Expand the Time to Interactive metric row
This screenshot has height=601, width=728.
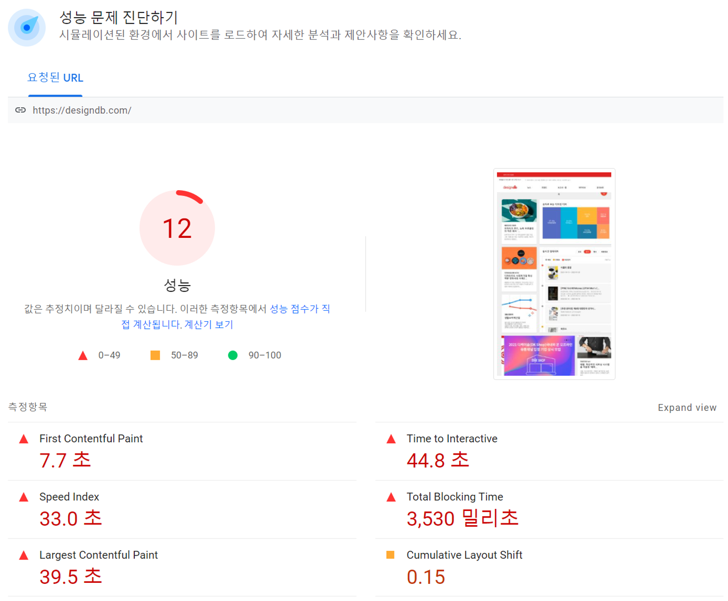(x=548, y=450)
